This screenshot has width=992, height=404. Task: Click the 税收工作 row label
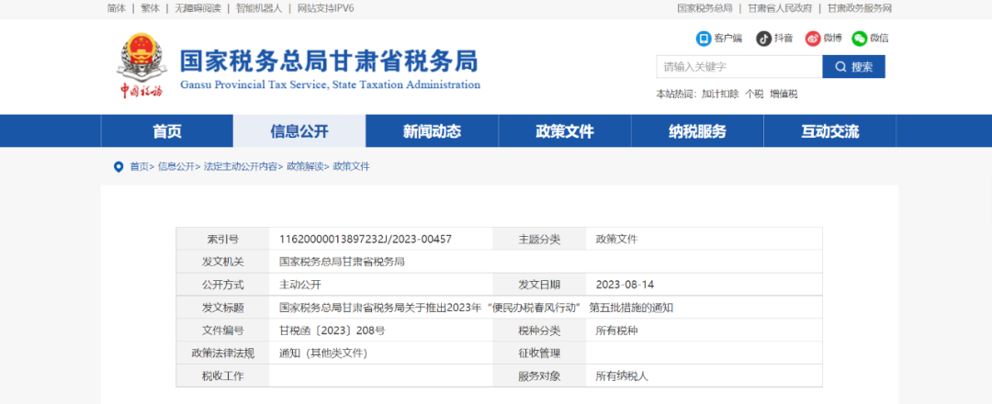(x=222, y=376)
